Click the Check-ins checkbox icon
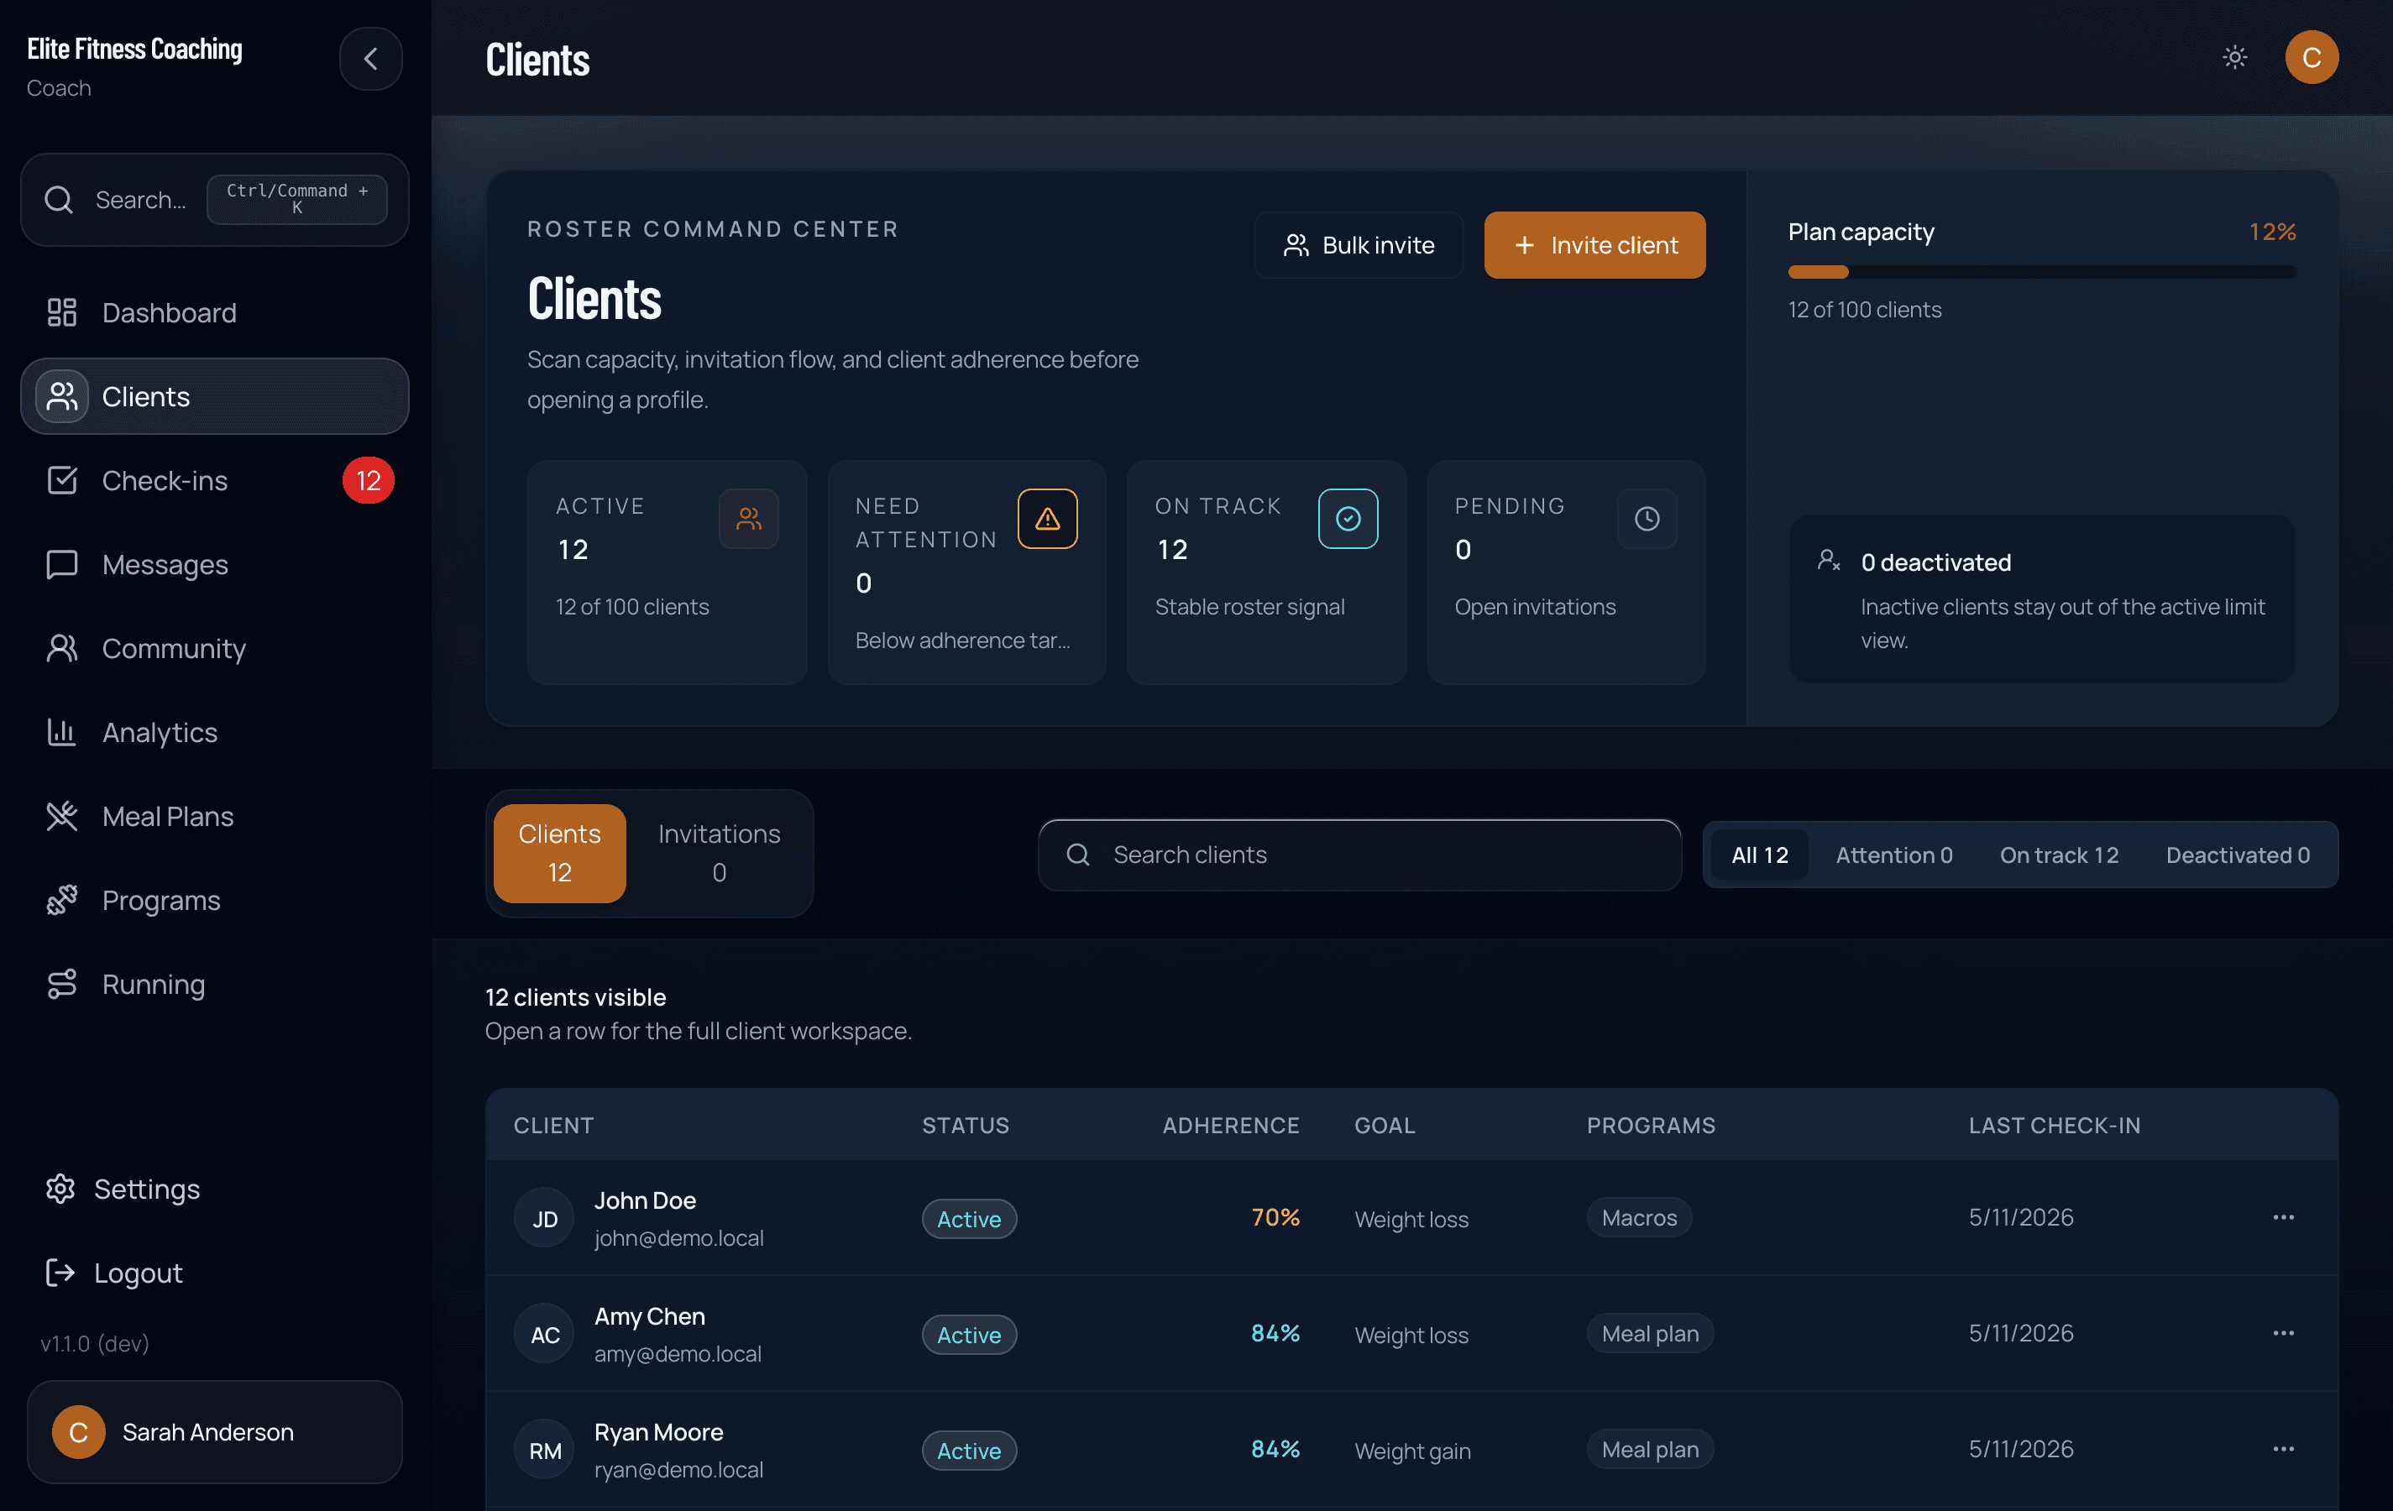 coord(61,481)
